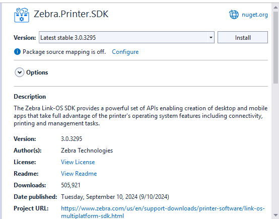Screen dimensions: 279x219
Task: Open the View Readme link
Action: pos(79,174)
